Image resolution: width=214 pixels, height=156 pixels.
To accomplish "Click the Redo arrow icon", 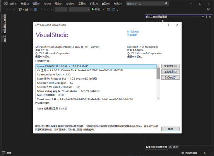I will click(48, 9).
